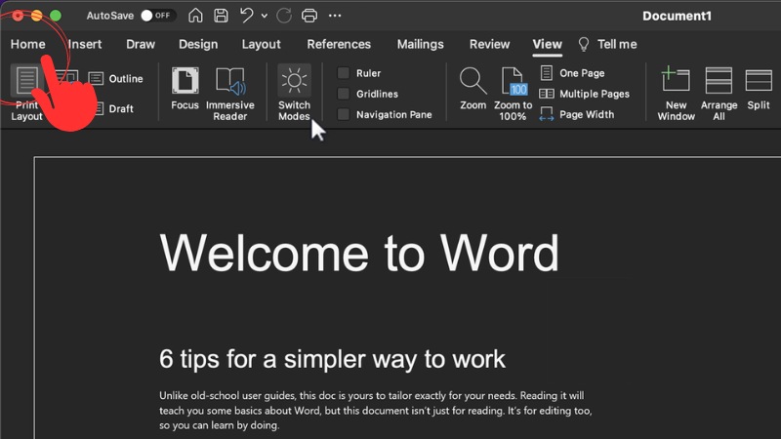Switch to the Insert tab
This screenshot has height=439, width=781.
tap(85, 44)
